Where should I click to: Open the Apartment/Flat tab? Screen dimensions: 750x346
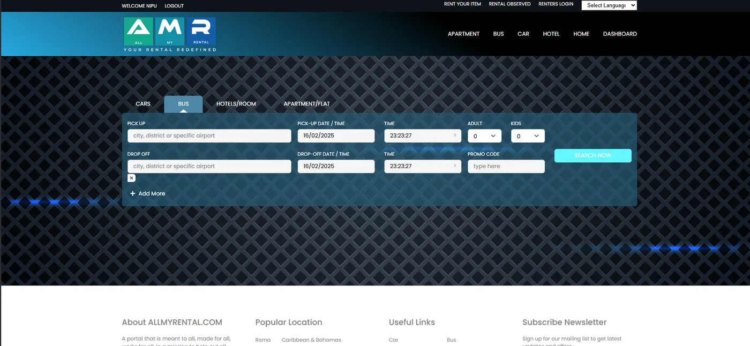(307, 104)
